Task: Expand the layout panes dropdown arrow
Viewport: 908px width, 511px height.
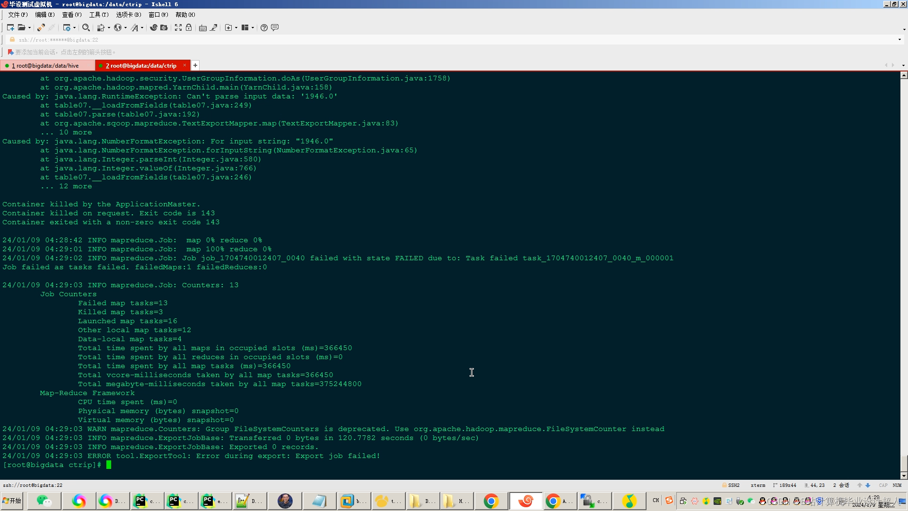Action: [x=253, y=27]
